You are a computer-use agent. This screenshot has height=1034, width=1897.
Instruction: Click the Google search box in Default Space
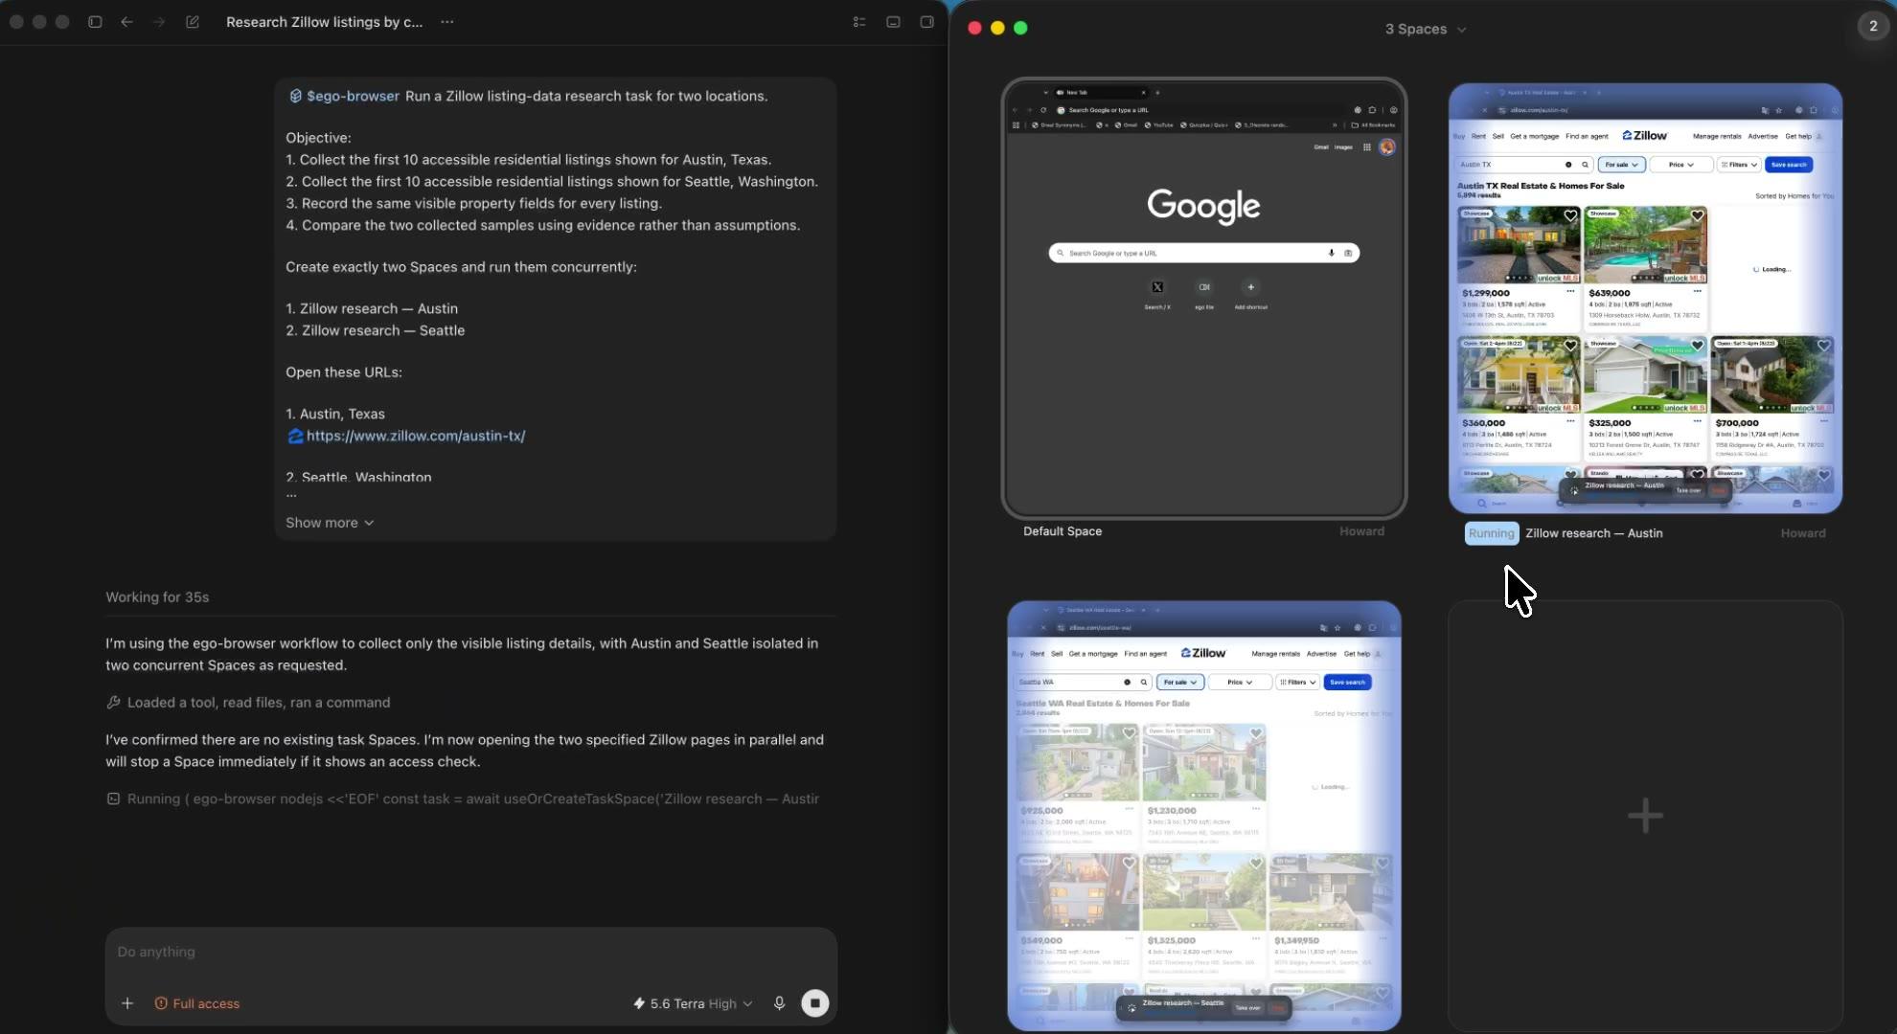point(1204,253)
